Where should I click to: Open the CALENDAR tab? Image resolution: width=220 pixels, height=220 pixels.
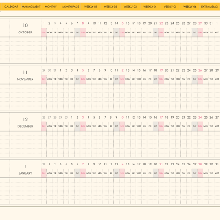pyautogui.click(x=11, y=7)
